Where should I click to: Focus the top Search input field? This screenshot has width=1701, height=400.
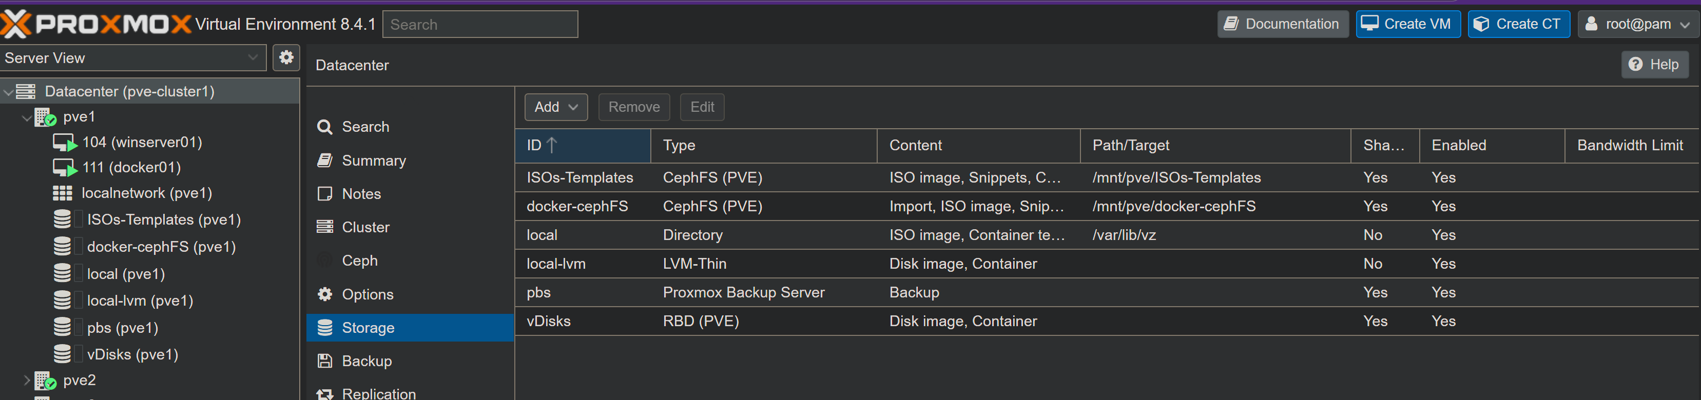[x=480, y=25]
